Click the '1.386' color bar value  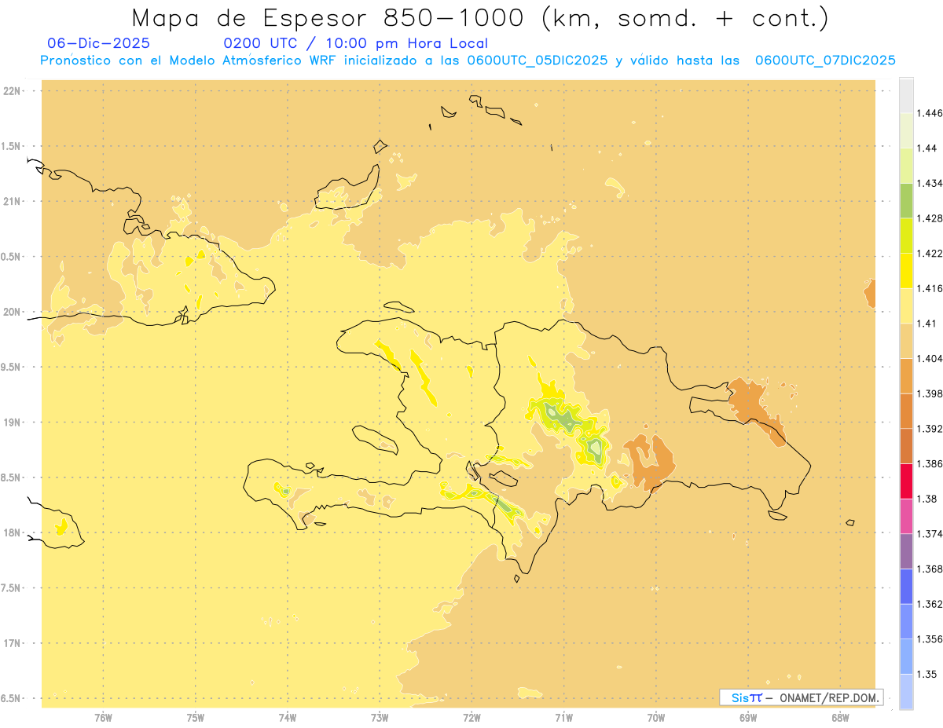(x=931, y=463)
